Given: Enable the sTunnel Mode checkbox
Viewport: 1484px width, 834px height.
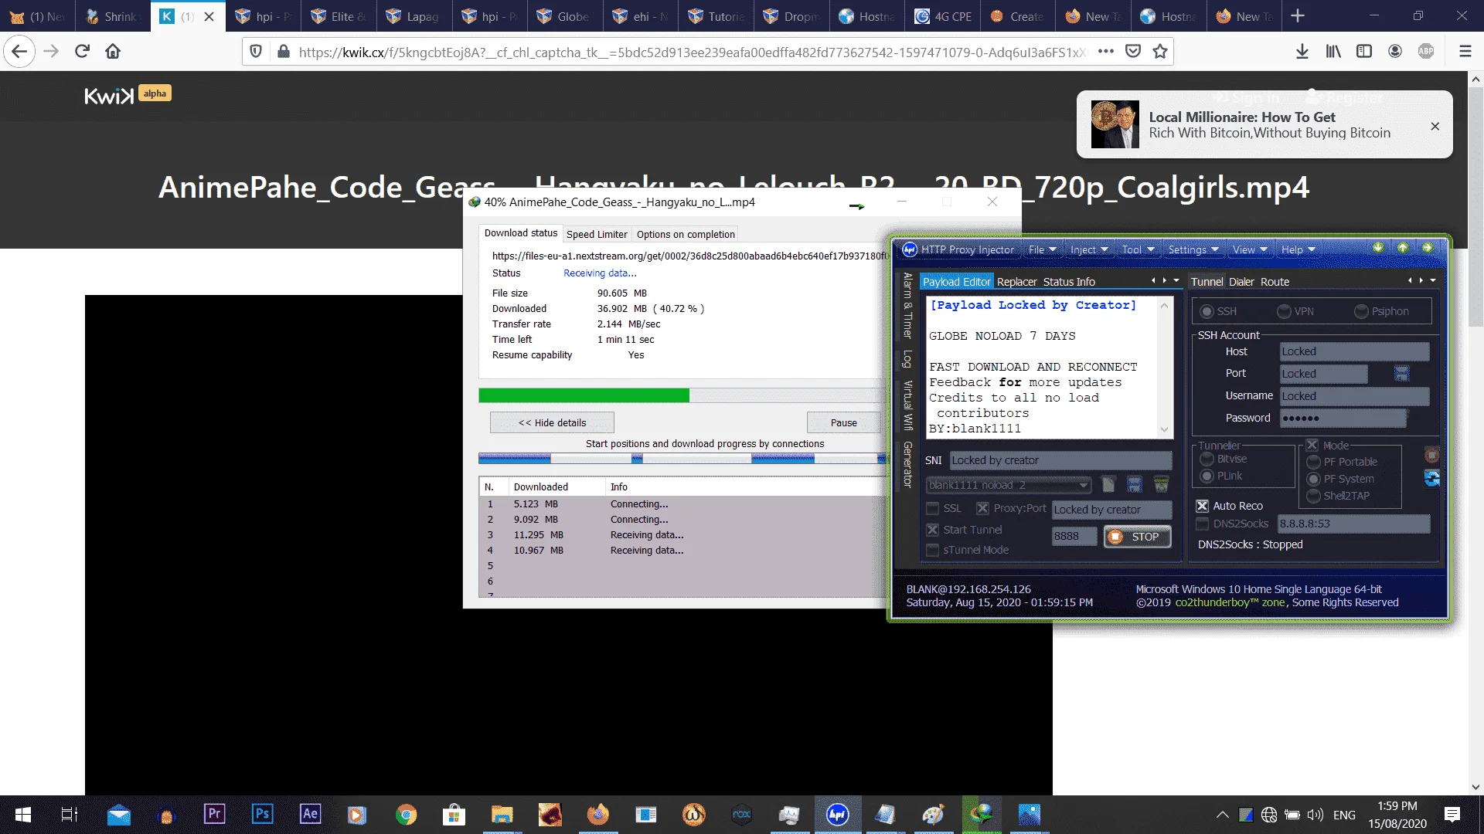Looking at the screenshot, I should tap(933, 550).
